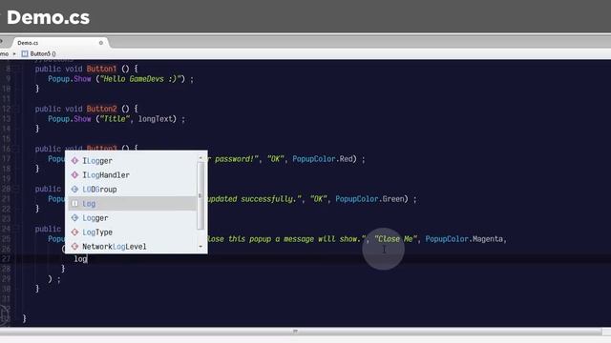Click the Button2 method name
This screenshot has height=343, width=611.
tap(101, 109)
